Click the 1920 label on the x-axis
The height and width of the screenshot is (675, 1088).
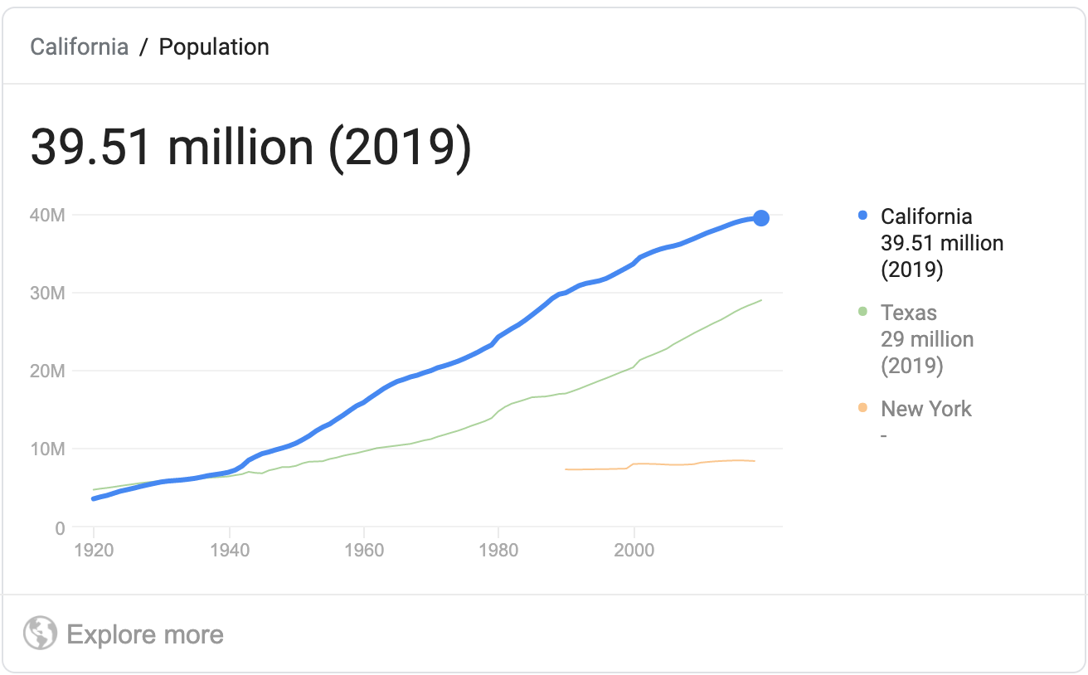94,549
